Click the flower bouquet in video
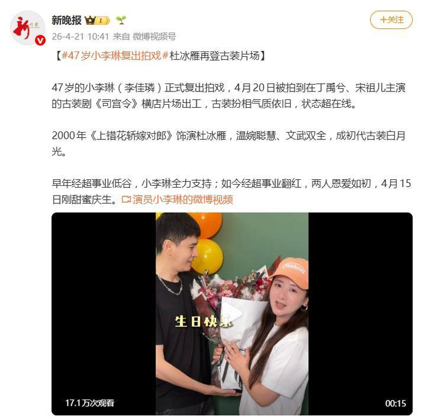The image size is (424, 419). click(230, 303)
